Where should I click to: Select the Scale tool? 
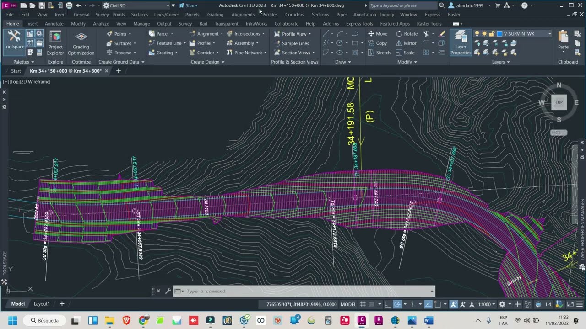[405, 53]
